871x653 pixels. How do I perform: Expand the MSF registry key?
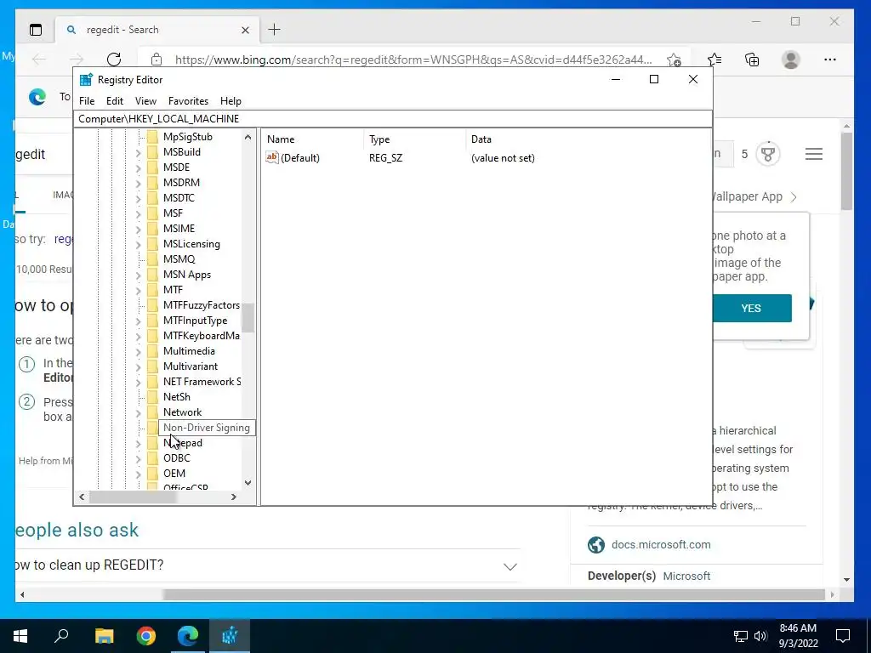click(139, 213)
